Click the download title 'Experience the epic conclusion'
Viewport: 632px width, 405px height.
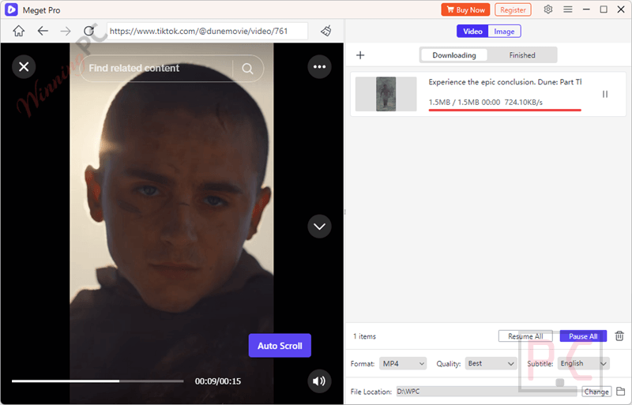click(x=505, y=82)
